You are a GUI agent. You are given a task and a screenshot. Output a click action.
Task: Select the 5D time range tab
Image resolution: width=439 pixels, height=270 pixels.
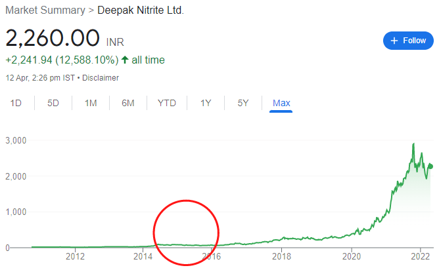tap(53, 103)
